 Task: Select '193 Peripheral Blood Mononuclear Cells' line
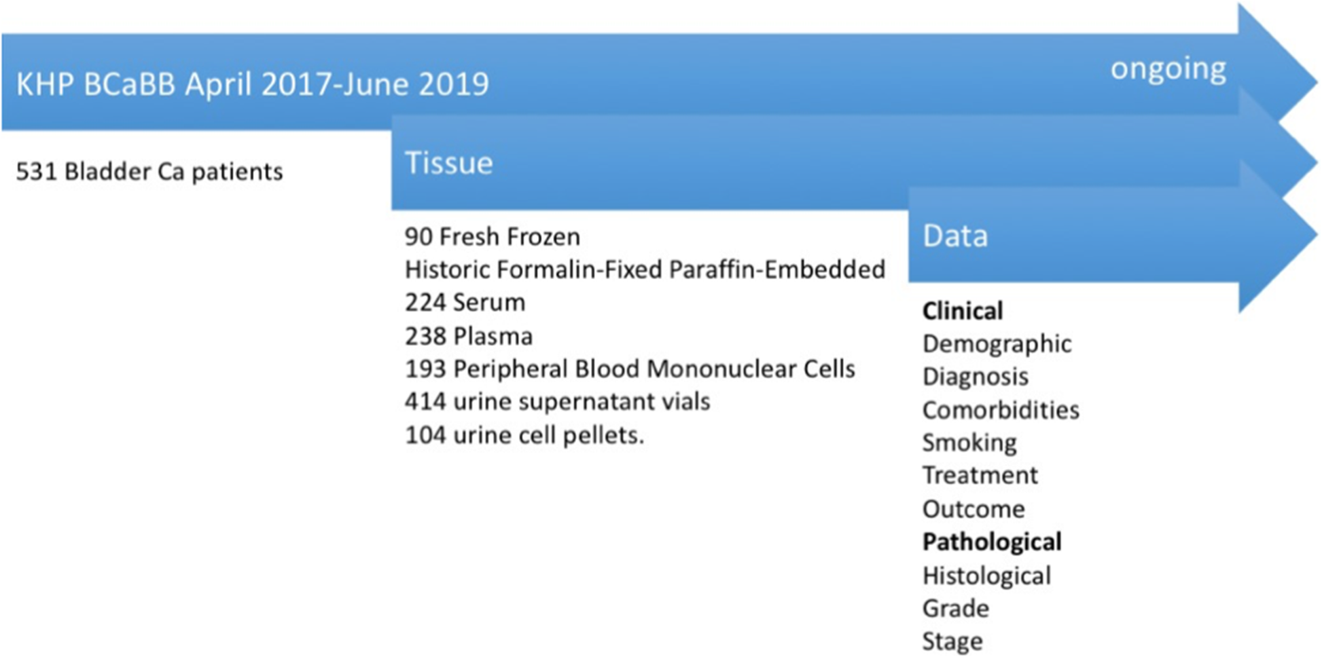pos(630,369)
